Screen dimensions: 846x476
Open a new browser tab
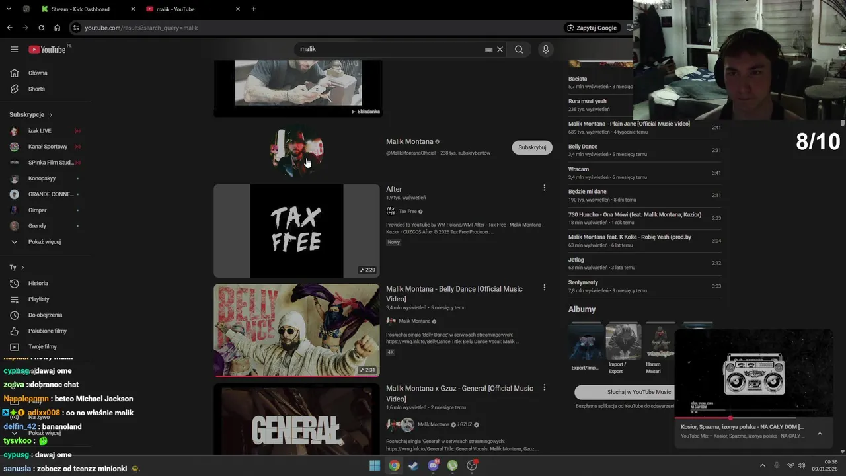[254, 9]
